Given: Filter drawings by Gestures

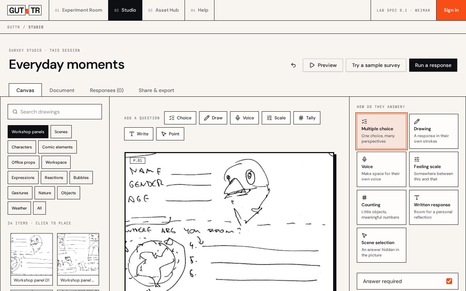Looking at the screenshot, I should [20, 193].
